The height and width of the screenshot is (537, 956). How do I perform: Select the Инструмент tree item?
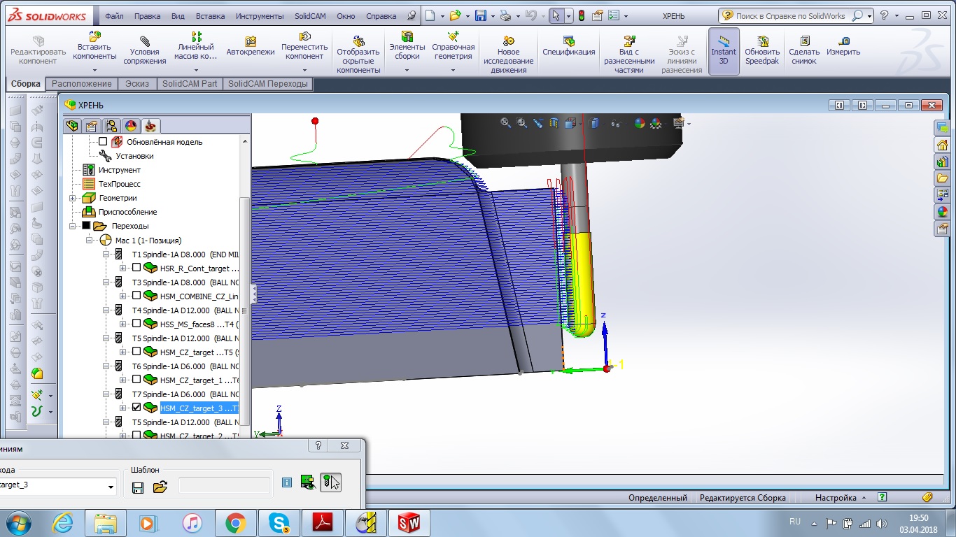click(x=119, y=170)
